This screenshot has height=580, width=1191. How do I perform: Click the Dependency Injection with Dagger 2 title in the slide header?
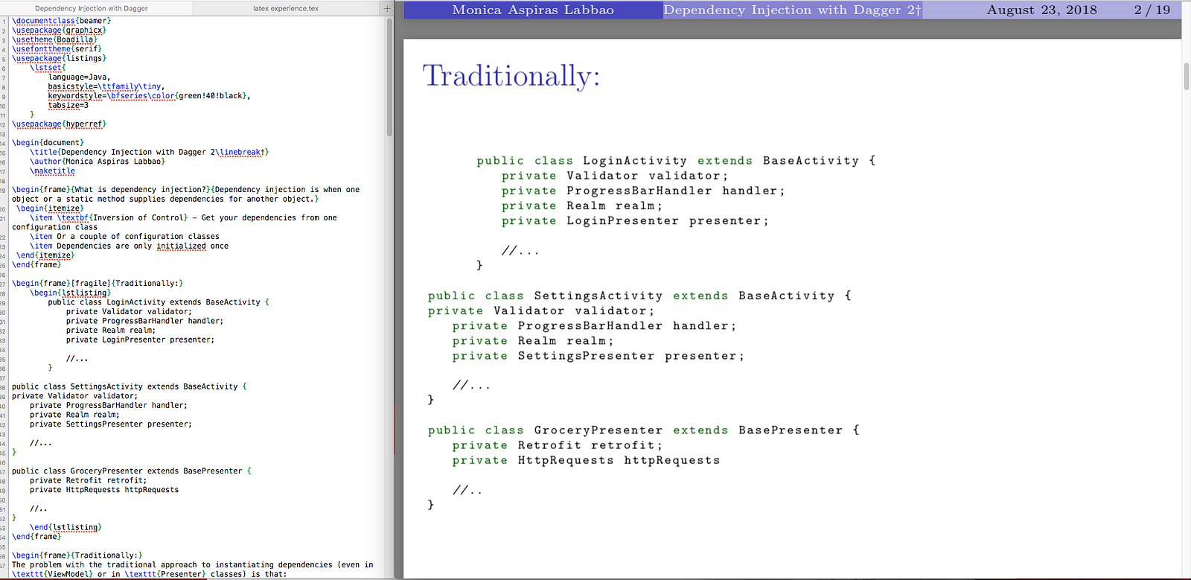click(x=792, y=10)
